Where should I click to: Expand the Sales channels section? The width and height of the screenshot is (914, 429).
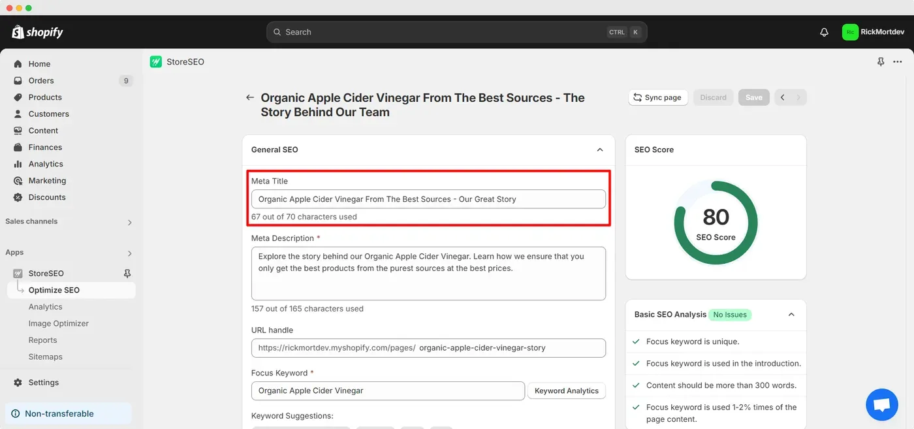[129, 222]
